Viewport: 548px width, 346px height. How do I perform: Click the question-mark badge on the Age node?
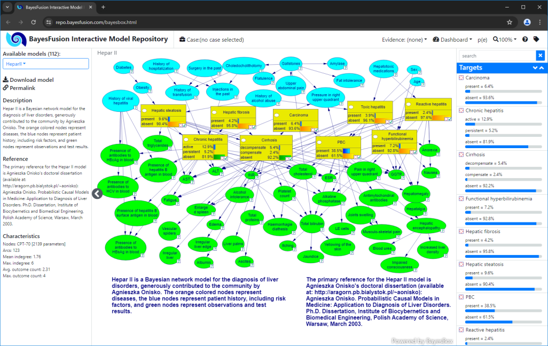[423, 84]
